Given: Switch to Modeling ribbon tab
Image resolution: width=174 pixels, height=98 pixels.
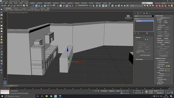Looking at the screenshot, I should coord(8,8).
